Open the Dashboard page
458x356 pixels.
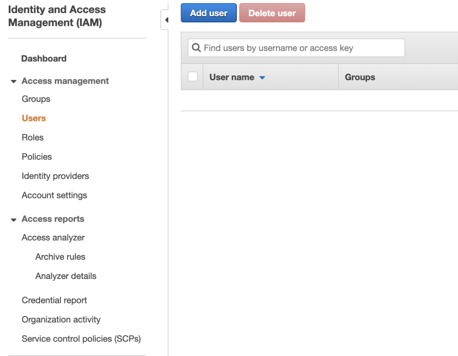[x=44, y=58]
